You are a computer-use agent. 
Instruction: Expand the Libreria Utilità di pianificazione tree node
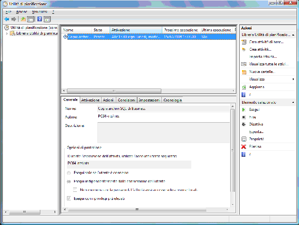[7, 34]
